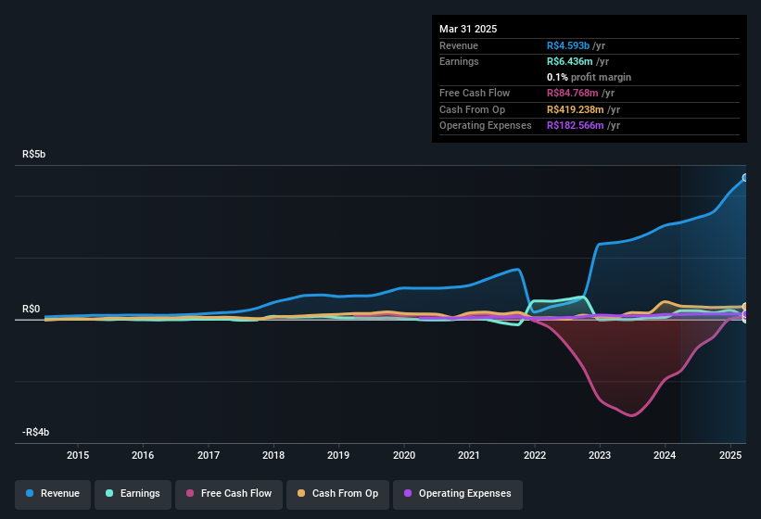Click the 2023 x-axis label
Image resolution: width=761 pixels, height=519 pixels.
[600, 455]
